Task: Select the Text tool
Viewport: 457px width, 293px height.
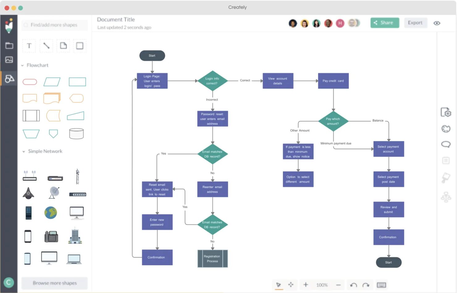Action: [x=29, y=46]
